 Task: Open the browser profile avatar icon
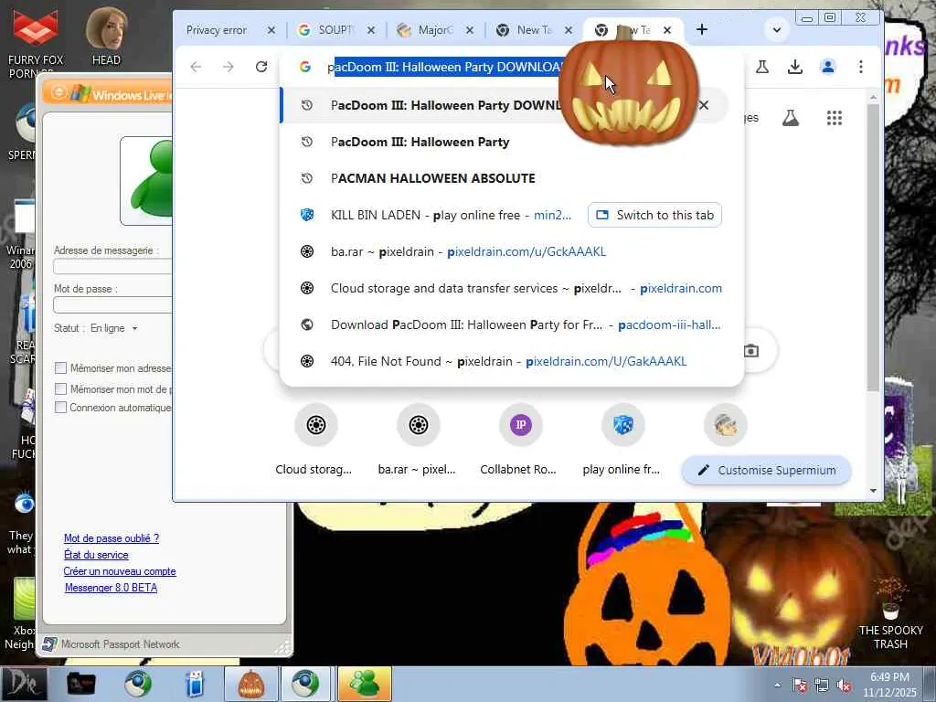(x=827, y=67)
